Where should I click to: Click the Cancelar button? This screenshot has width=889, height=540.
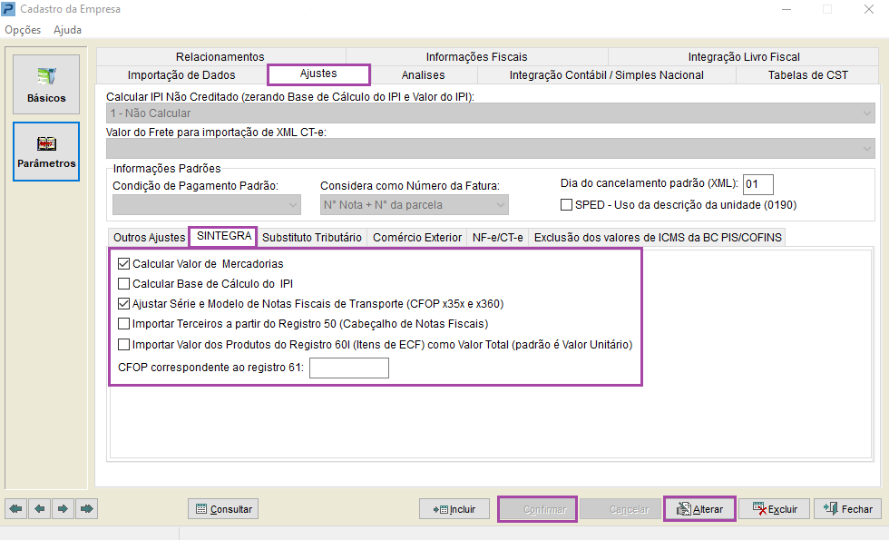pos(620,509)
